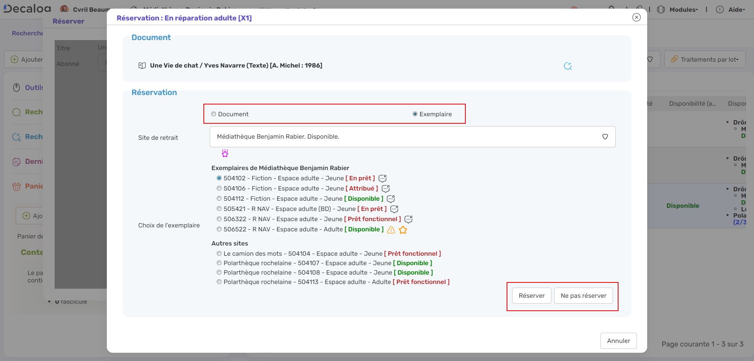Expand the Traitements par lot dropdown
Screen dimensions: 754x361
pyautogui.click(x=705, y=59)
